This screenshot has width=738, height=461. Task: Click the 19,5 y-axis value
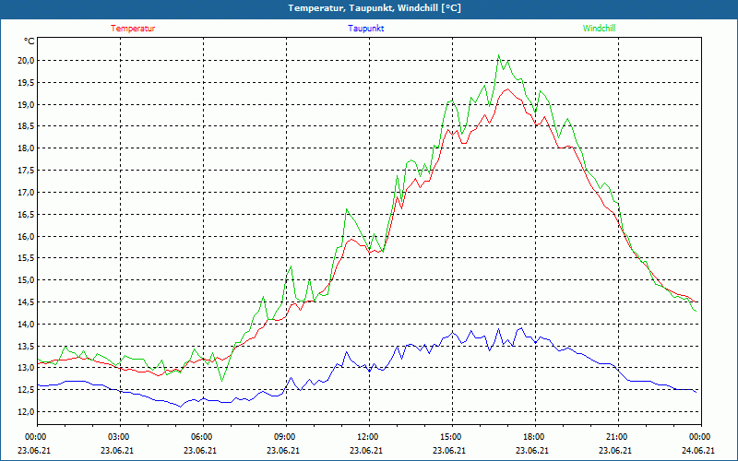click(x=27, y=82)
